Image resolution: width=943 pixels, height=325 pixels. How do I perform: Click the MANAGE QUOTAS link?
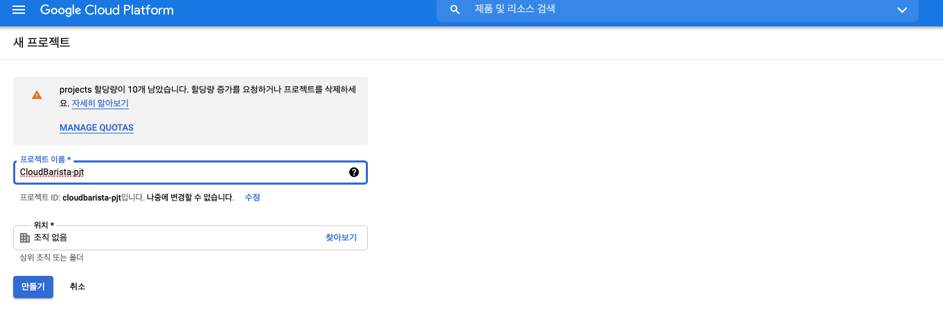pyautogui.click(x=96, y=128)
